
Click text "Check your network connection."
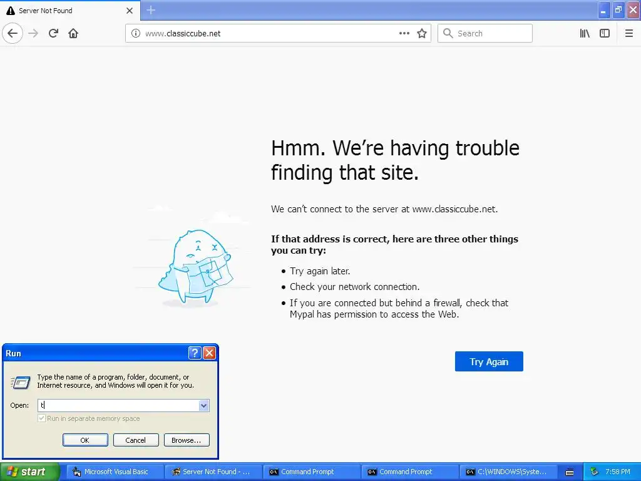point(354,287)
